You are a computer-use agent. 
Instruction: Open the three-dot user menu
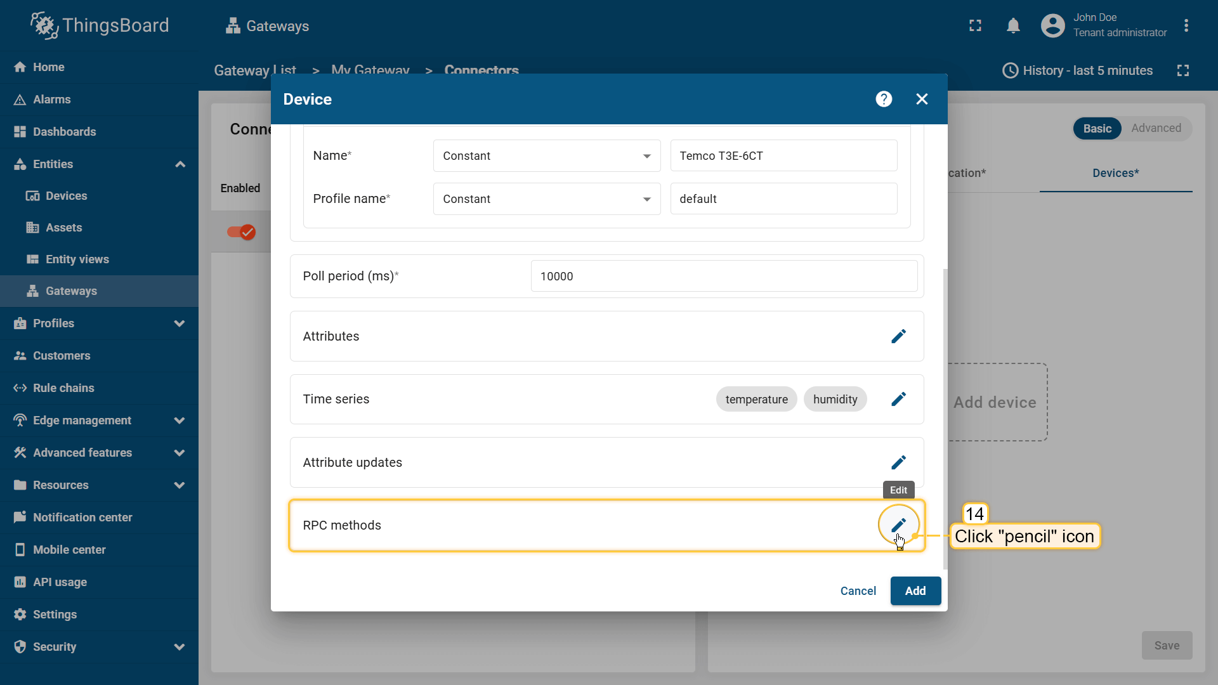click(1186, 26)
